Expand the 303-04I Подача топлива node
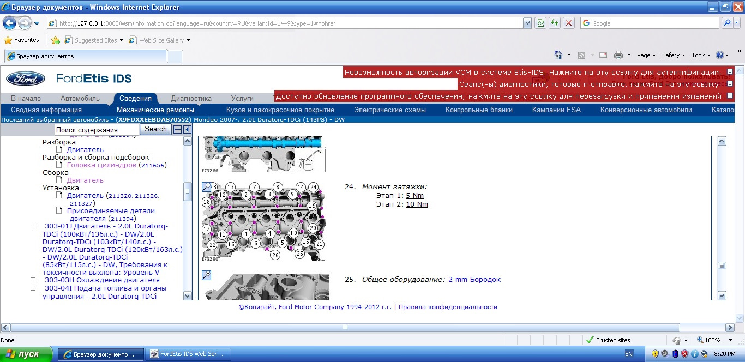 point(33,288)
